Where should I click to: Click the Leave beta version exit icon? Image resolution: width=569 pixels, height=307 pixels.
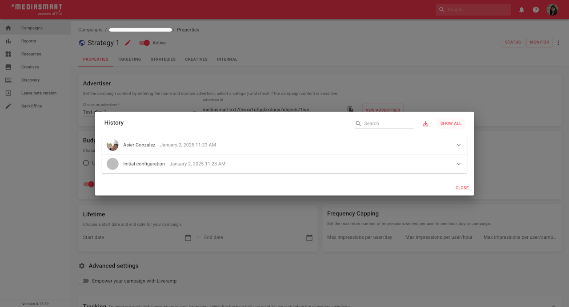(x=8, y=93)
